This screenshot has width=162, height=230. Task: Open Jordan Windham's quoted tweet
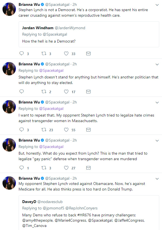click(x=89, y=34)
